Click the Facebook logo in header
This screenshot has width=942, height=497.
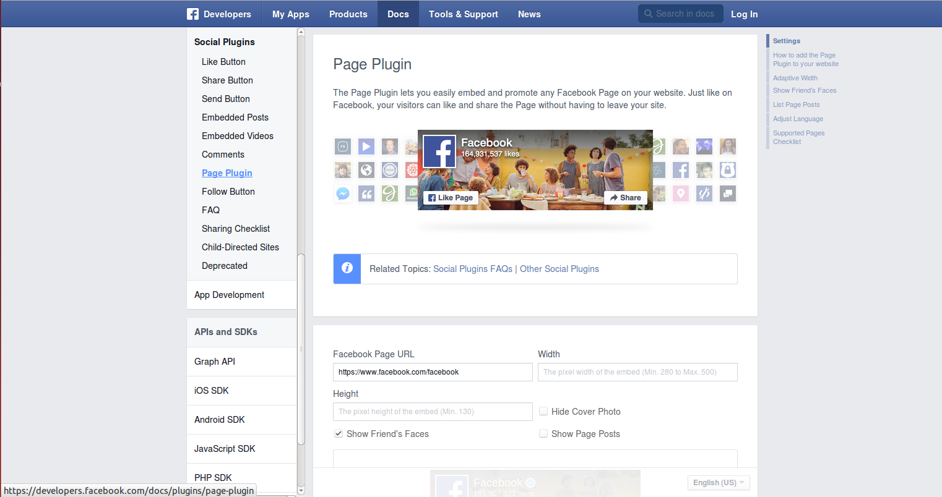point(193,14)
